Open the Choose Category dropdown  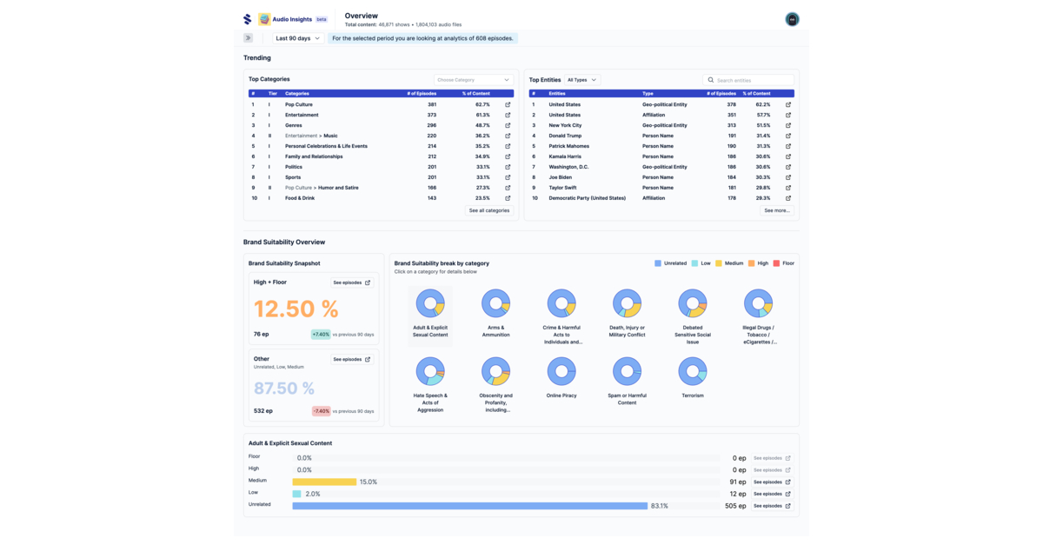coord(473,80)
